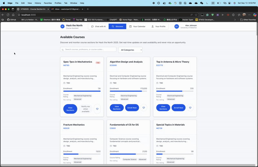The width and height of the screenshot is (258, 167).
Task: Click the Hack the North logo icon
Action: [62, 26]
